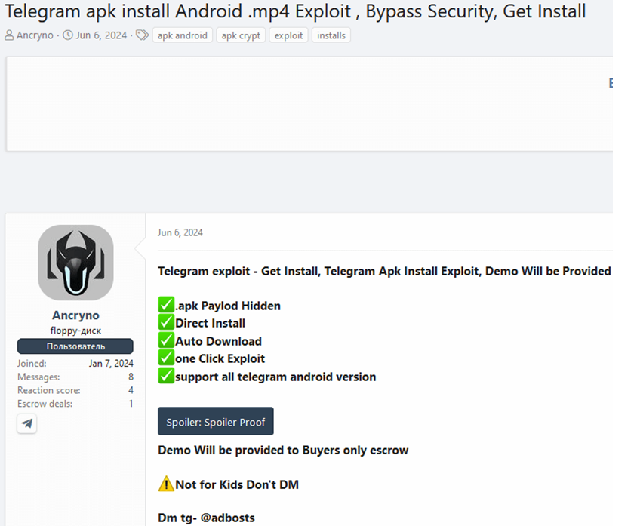Click the "Jun 6, 2024" date above the post
Viewport: 637px width, 529px height.
(x=180, y=232)
